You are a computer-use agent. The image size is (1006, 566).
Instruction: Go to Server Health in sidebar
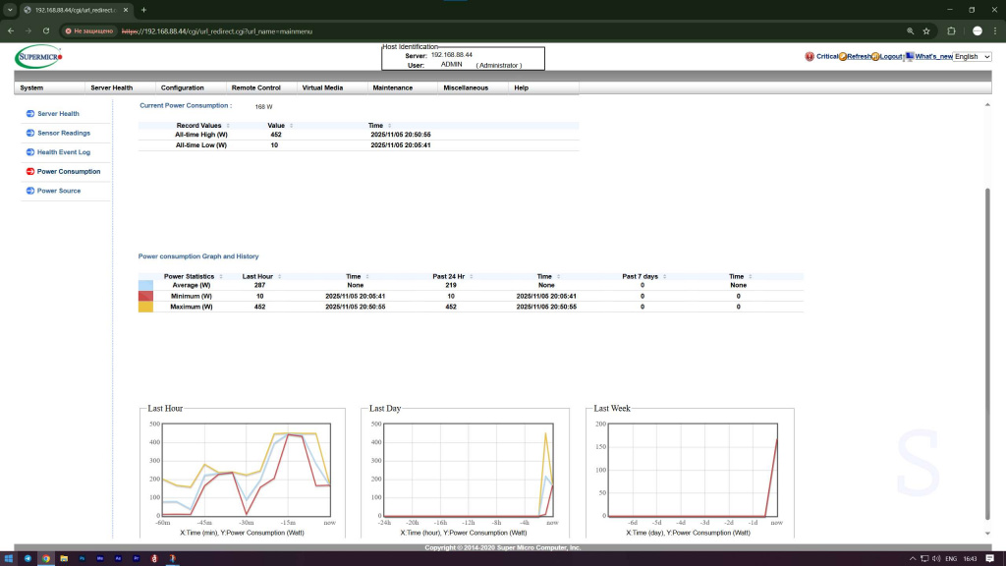pyautogui.click(x=58, y=114)
